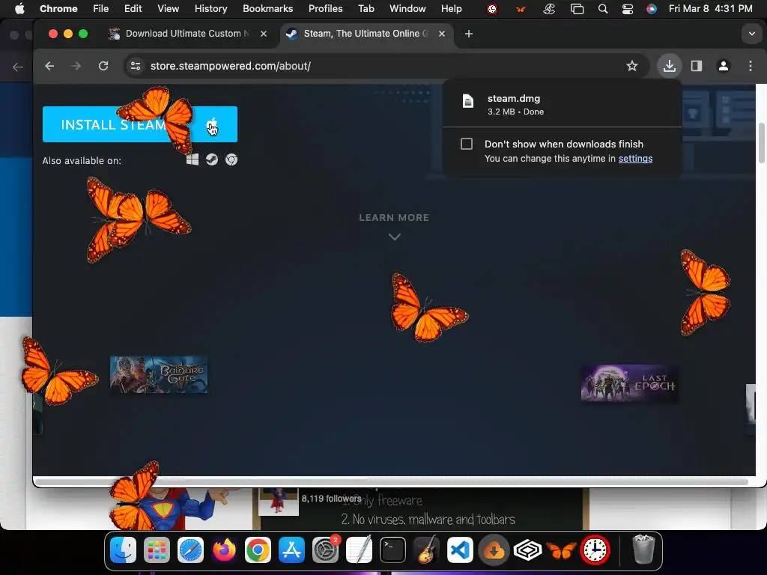Click Learn More text
This screenshot has width=767, height=575.
click(394, 218)
